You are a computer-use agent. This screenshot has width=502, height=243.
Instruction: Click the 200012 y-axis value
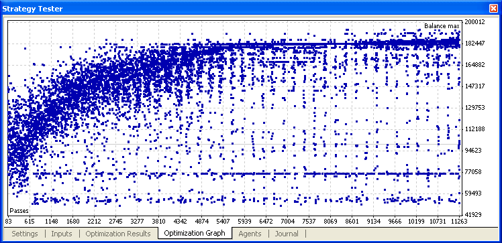pos(474,22)
